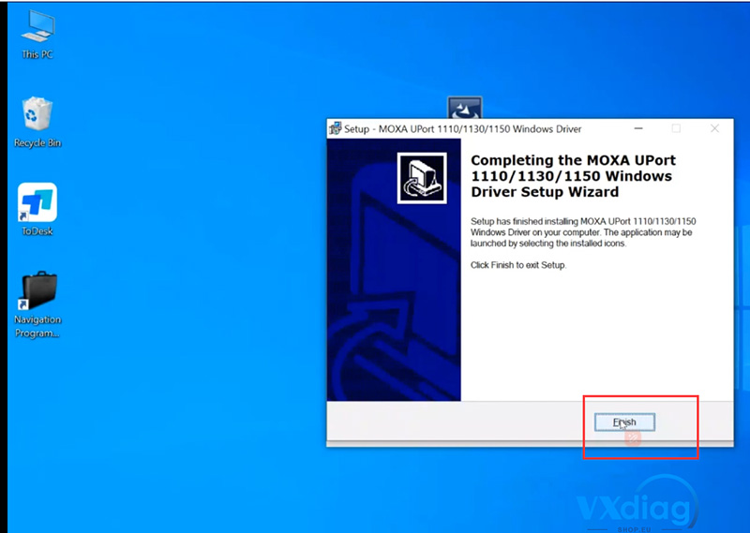Click the 'Setup has finished installing' paragraph
The image size is (750, 533).
click(x=583, y=232)
